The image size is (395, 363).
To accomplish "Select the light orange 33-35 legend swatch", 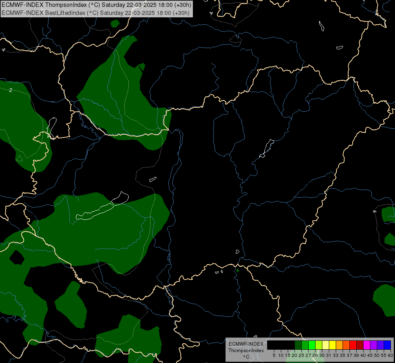I will [x=339, y=345].
